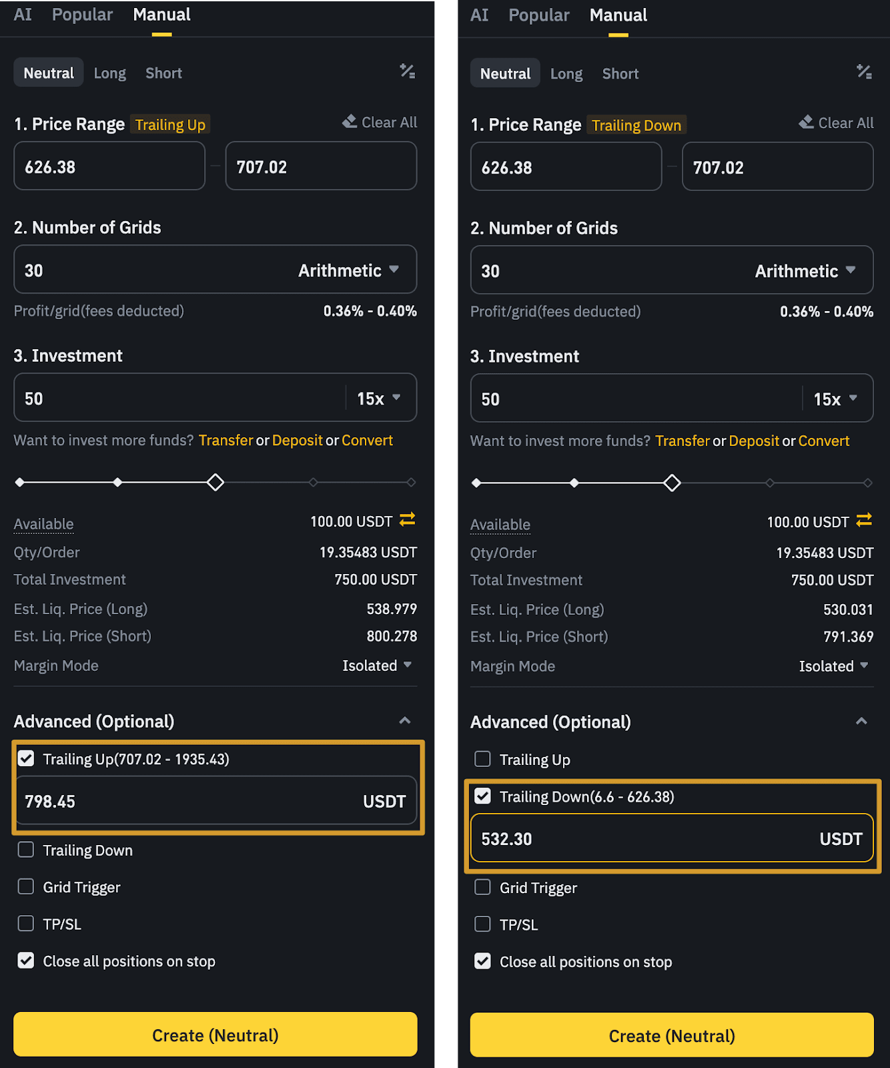Open left Isolated margin mode dropdown
This screenshot has width=890, height=1068.
(x=377, y=665)
